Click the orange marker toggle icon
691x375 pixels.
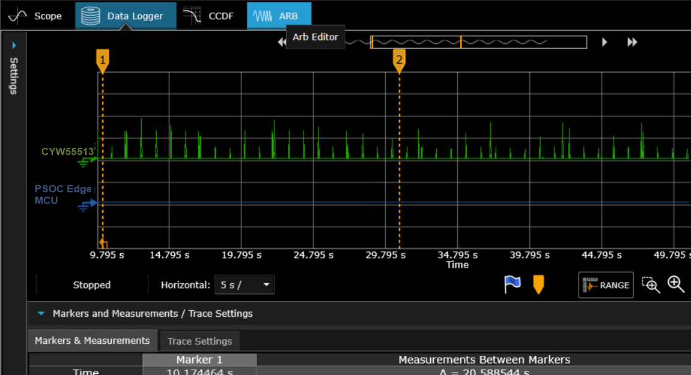(538, 285)
